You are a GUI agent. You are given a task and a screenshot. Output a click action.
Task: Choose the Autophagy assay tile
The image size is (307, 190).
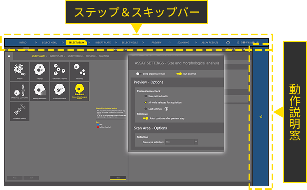click(40, 71)
